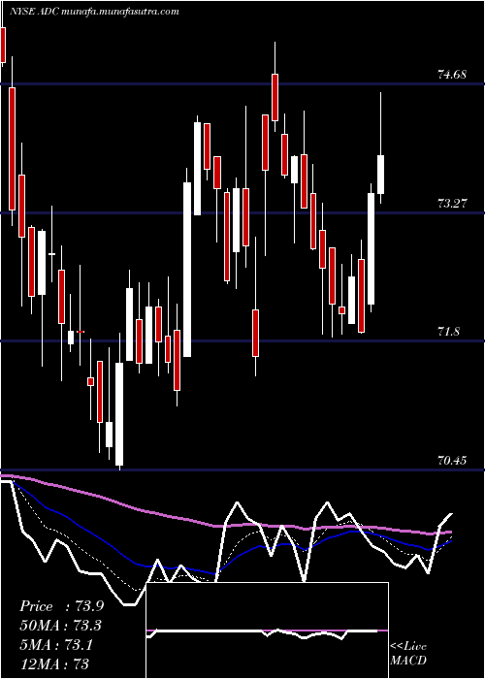
Task: Click the Price : 73.9 readout
Action: tap(61, 606)
